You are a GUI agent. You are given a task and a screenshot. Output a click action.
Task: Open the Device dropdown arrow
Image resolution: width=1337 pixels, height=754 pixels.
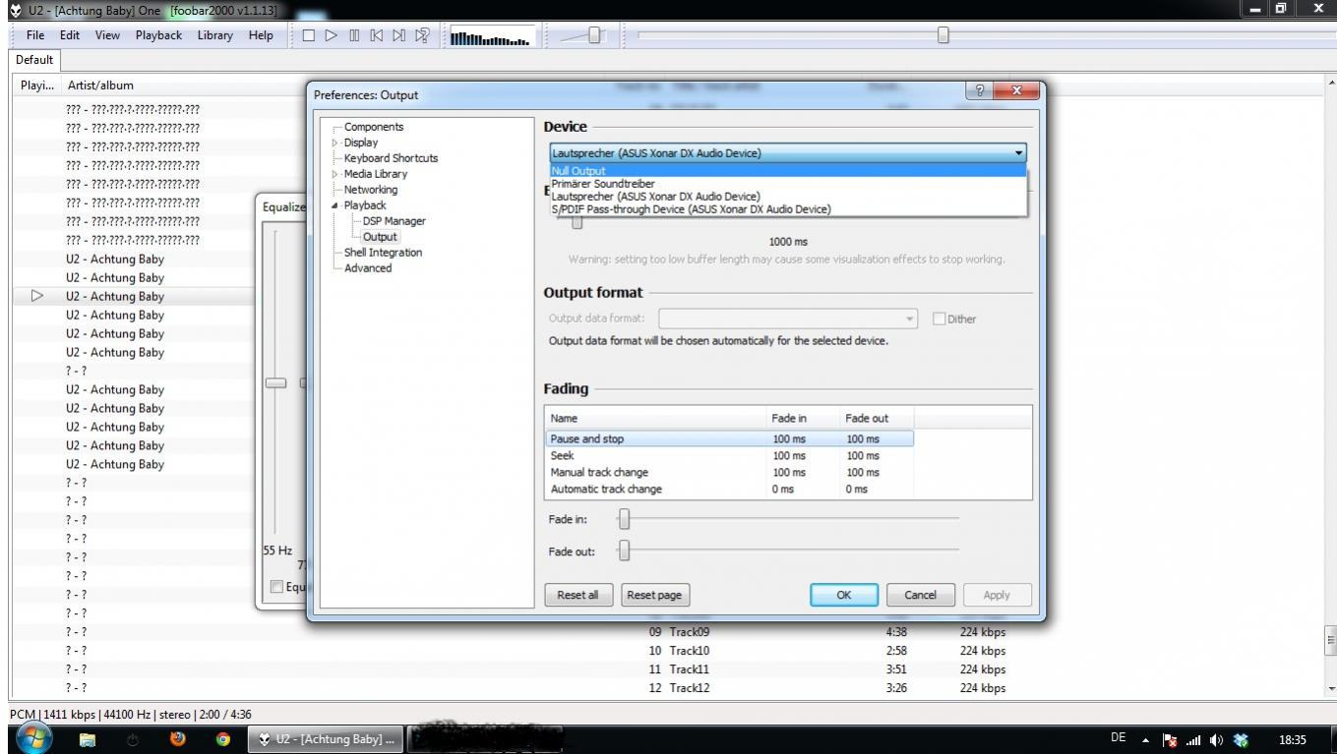coord(1018,152)
